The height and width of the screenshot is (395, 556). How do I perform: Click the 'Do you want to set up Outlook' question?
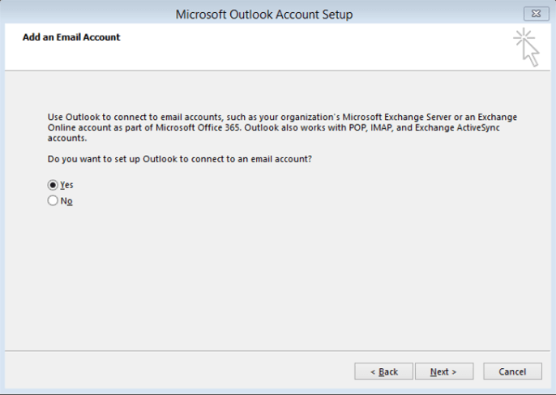[x=180, y=158]
